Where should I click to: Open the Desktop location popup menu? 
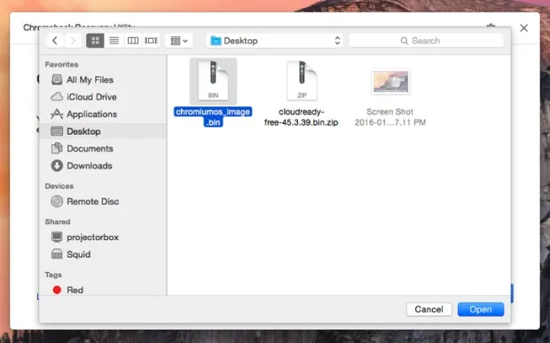275,41
